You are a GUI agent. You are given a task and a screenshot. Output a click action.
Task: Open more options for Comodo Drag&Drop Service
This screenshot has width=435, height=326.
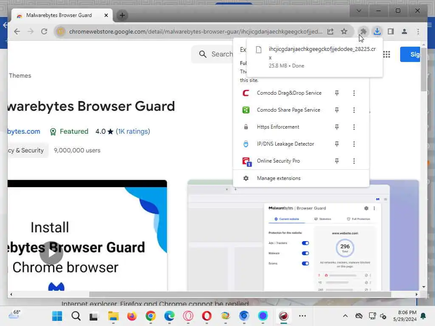coord(354,93)
